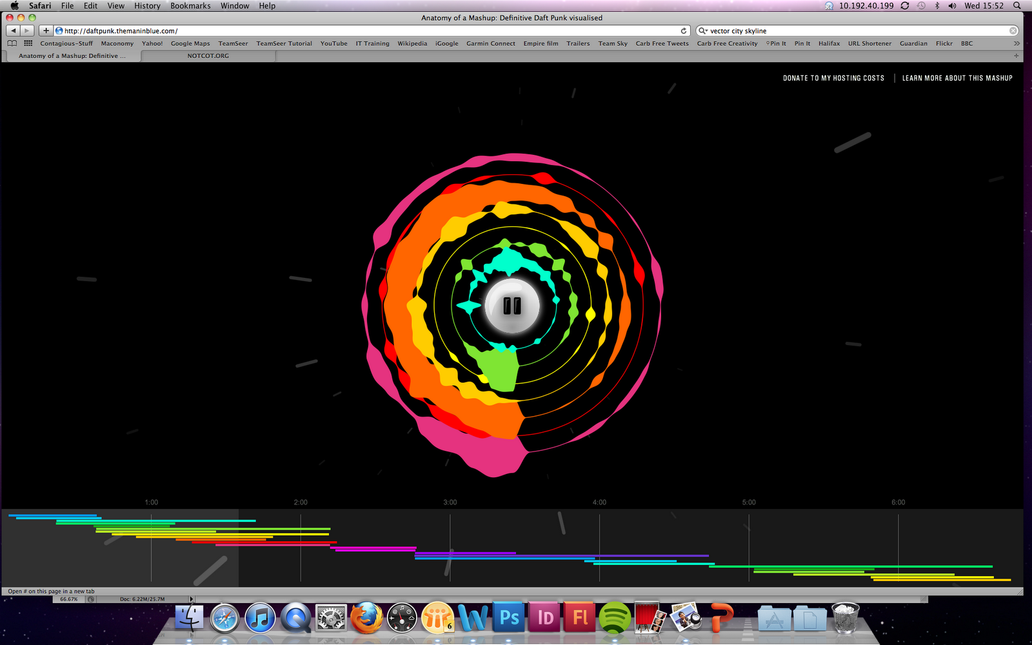The image size is (1032, 645).
Task: Open Preview from the Dock
Action: click(x=686, y=618)
